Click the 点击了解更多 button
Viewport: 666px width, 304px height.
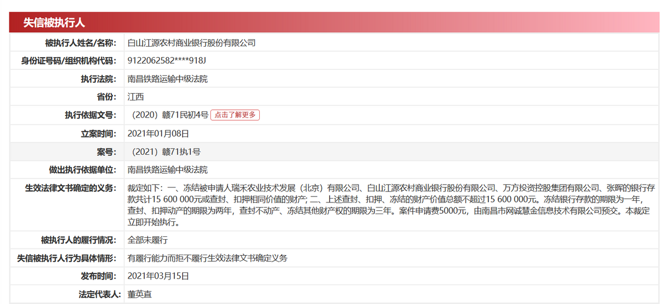(235, 115)
